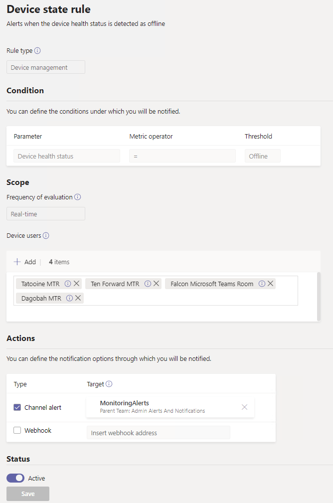Enable the Webhook checkbox

(17, 431)
